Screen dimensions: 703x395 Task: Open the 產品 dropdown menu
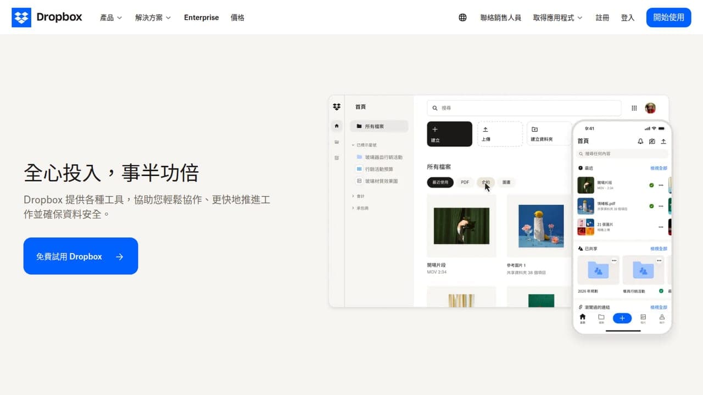point(111,18)
